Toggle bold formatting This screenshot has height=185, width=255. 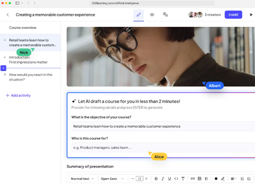click(156, 179)
